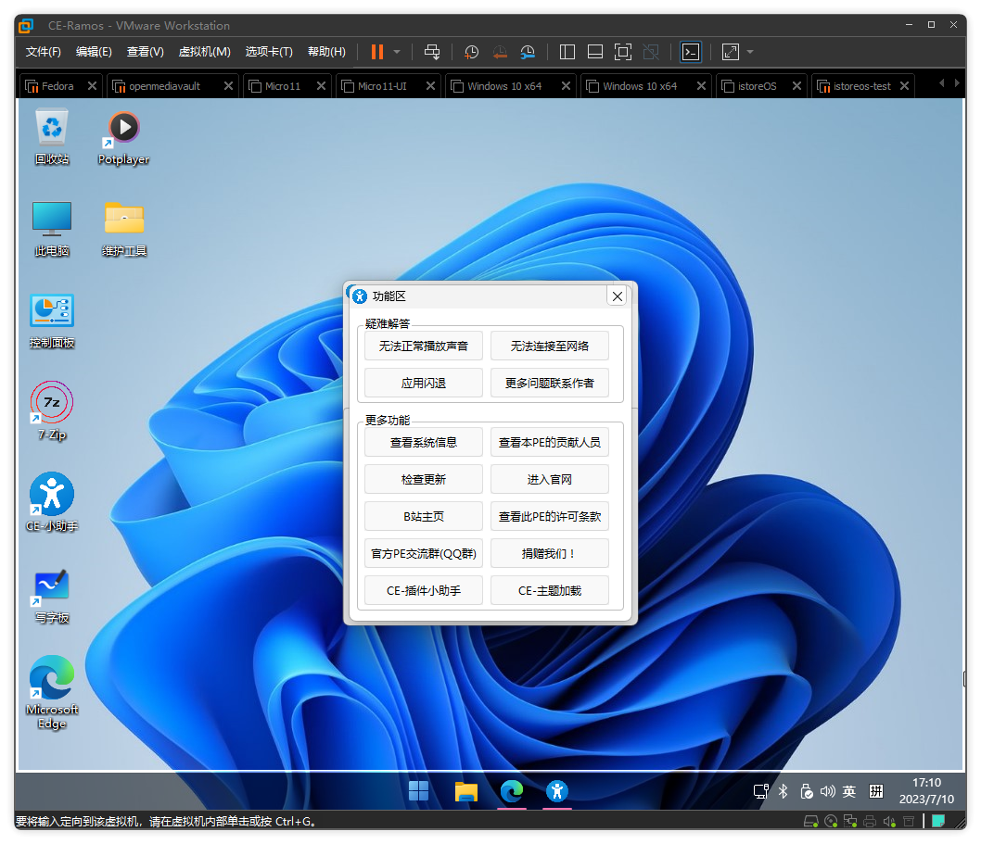Click the Edge icon in the taskbar
The width and height of the screenshot is (981, 844).
click(x=512, y=790)
